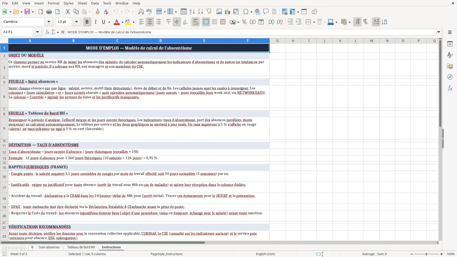Open the Conditional Formatting dropdown arrow
This screenshot has width=457, height=257.
coord(349,22)
